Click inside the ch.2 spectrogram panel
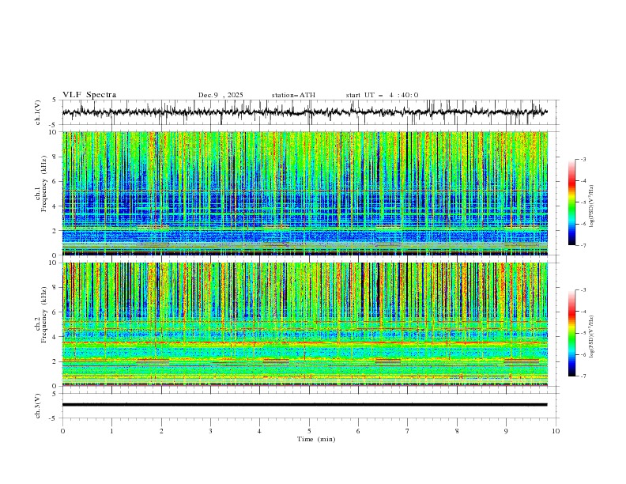The height and width of the screenshot is (484, 626). pos(308,324)
